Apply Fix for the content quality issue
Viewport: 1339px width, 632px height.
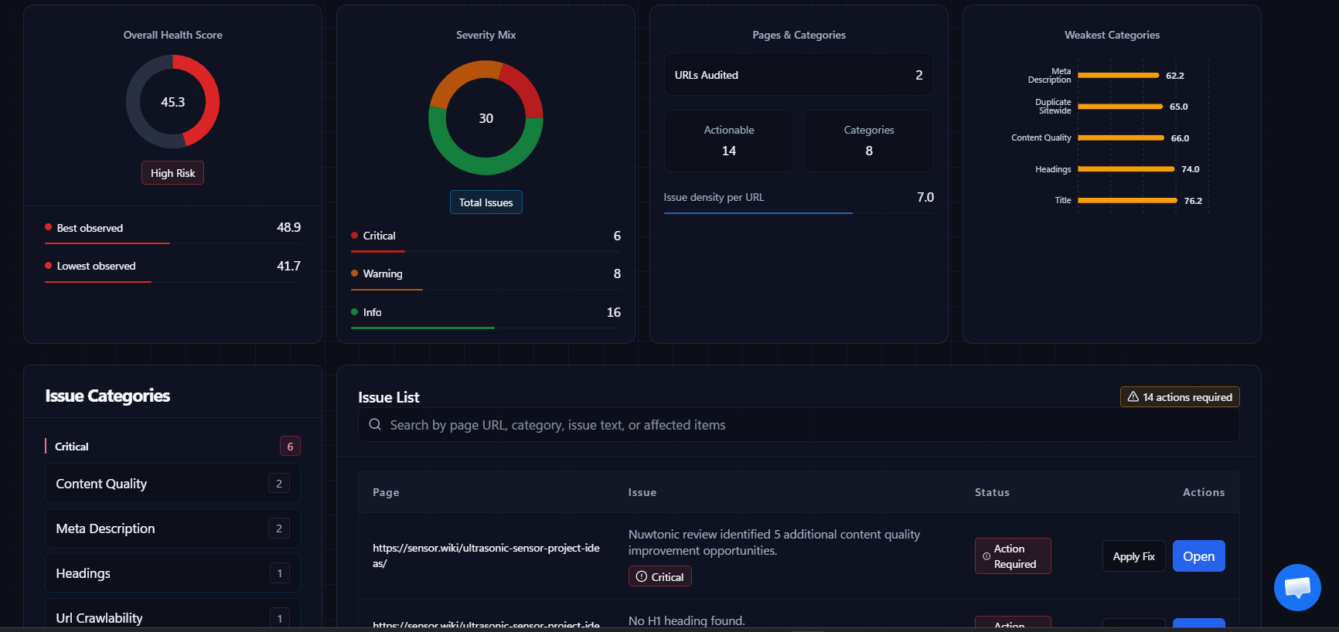click(1133, 556)
